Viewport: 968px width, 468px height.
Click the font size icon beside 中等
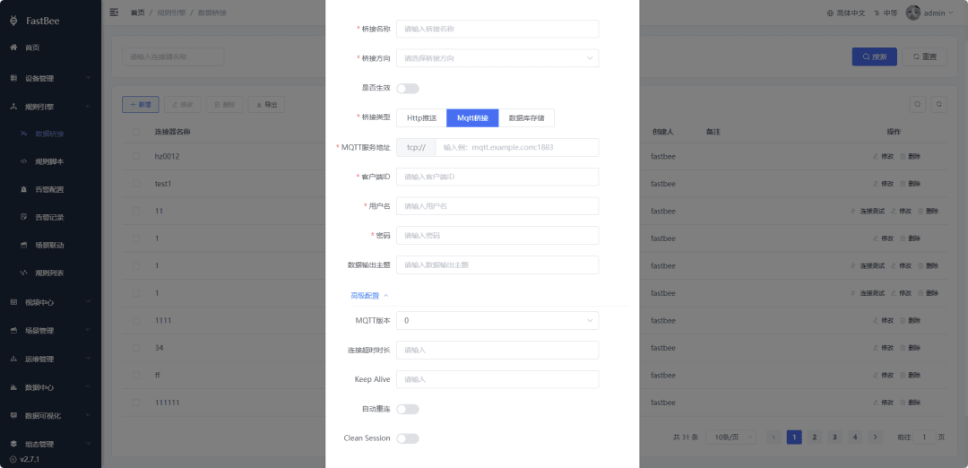[x=877, y=13]
